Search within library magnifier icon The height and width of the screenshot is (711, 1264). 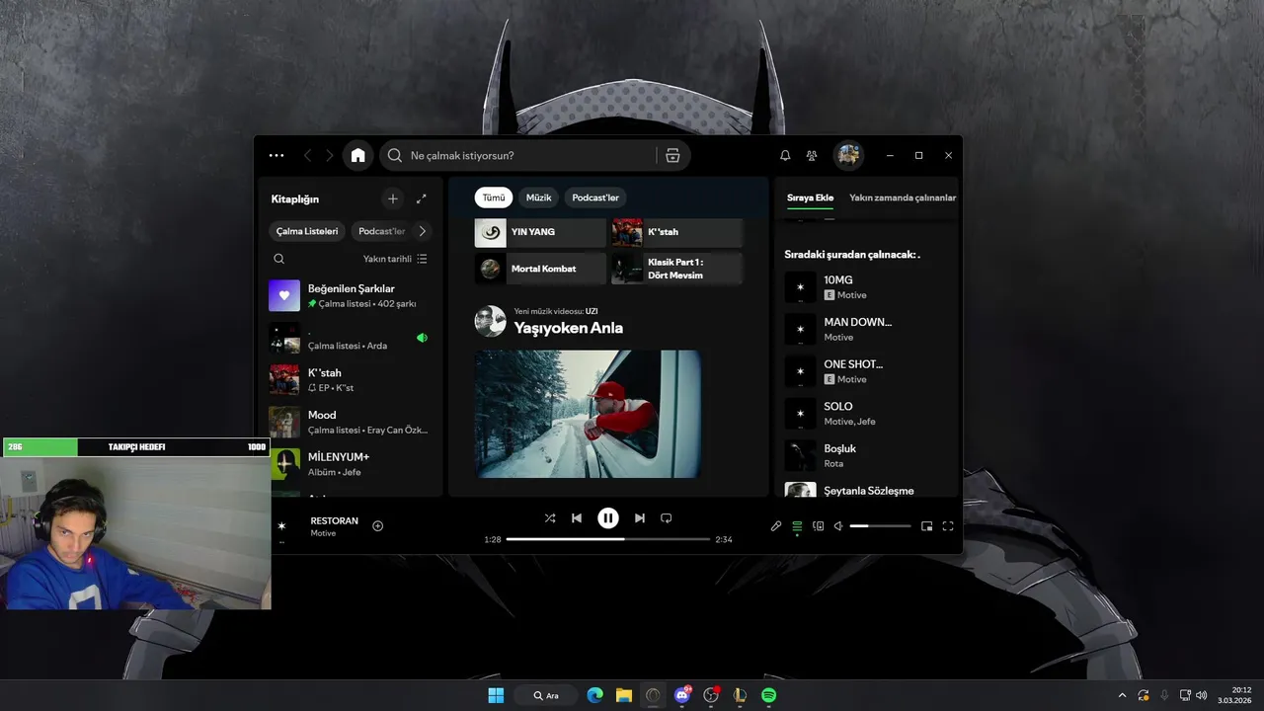click(x=279, y=259)
